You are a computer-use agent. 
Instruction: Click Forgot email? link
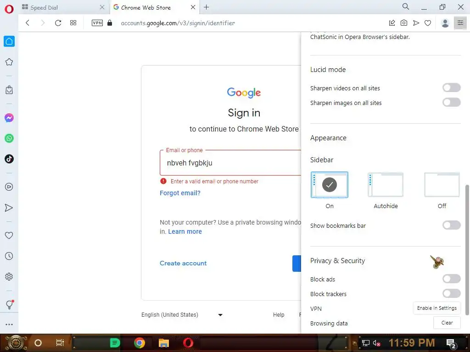[x=180, y=193]
